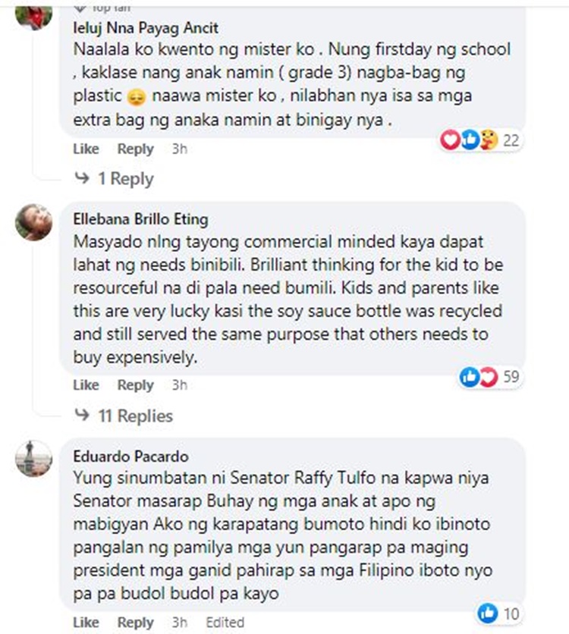Image resolution: width=569 pixels, height=634 pixels.
Task: View reaction icons on Ellebana's comment
Action: point(479,377)
